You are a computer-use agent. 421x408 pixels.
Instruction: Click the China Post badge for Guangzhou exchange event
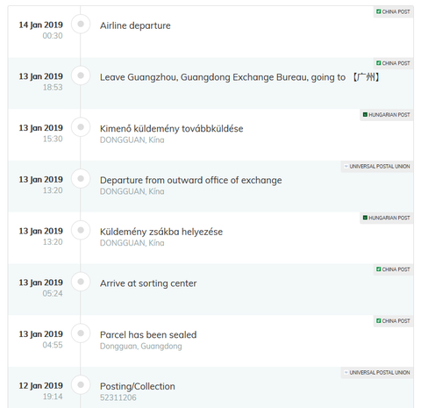pyautogui.click(x=393, y=63)
